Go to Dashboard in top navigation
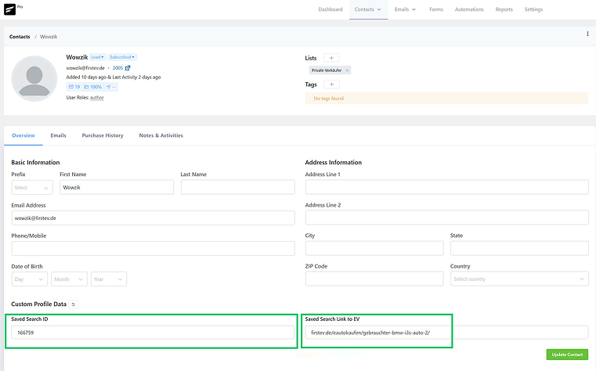 331,9
